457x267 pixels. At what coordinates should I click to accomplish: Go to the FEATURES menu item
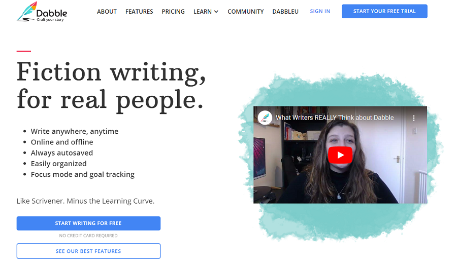click(x=139, y=12)
